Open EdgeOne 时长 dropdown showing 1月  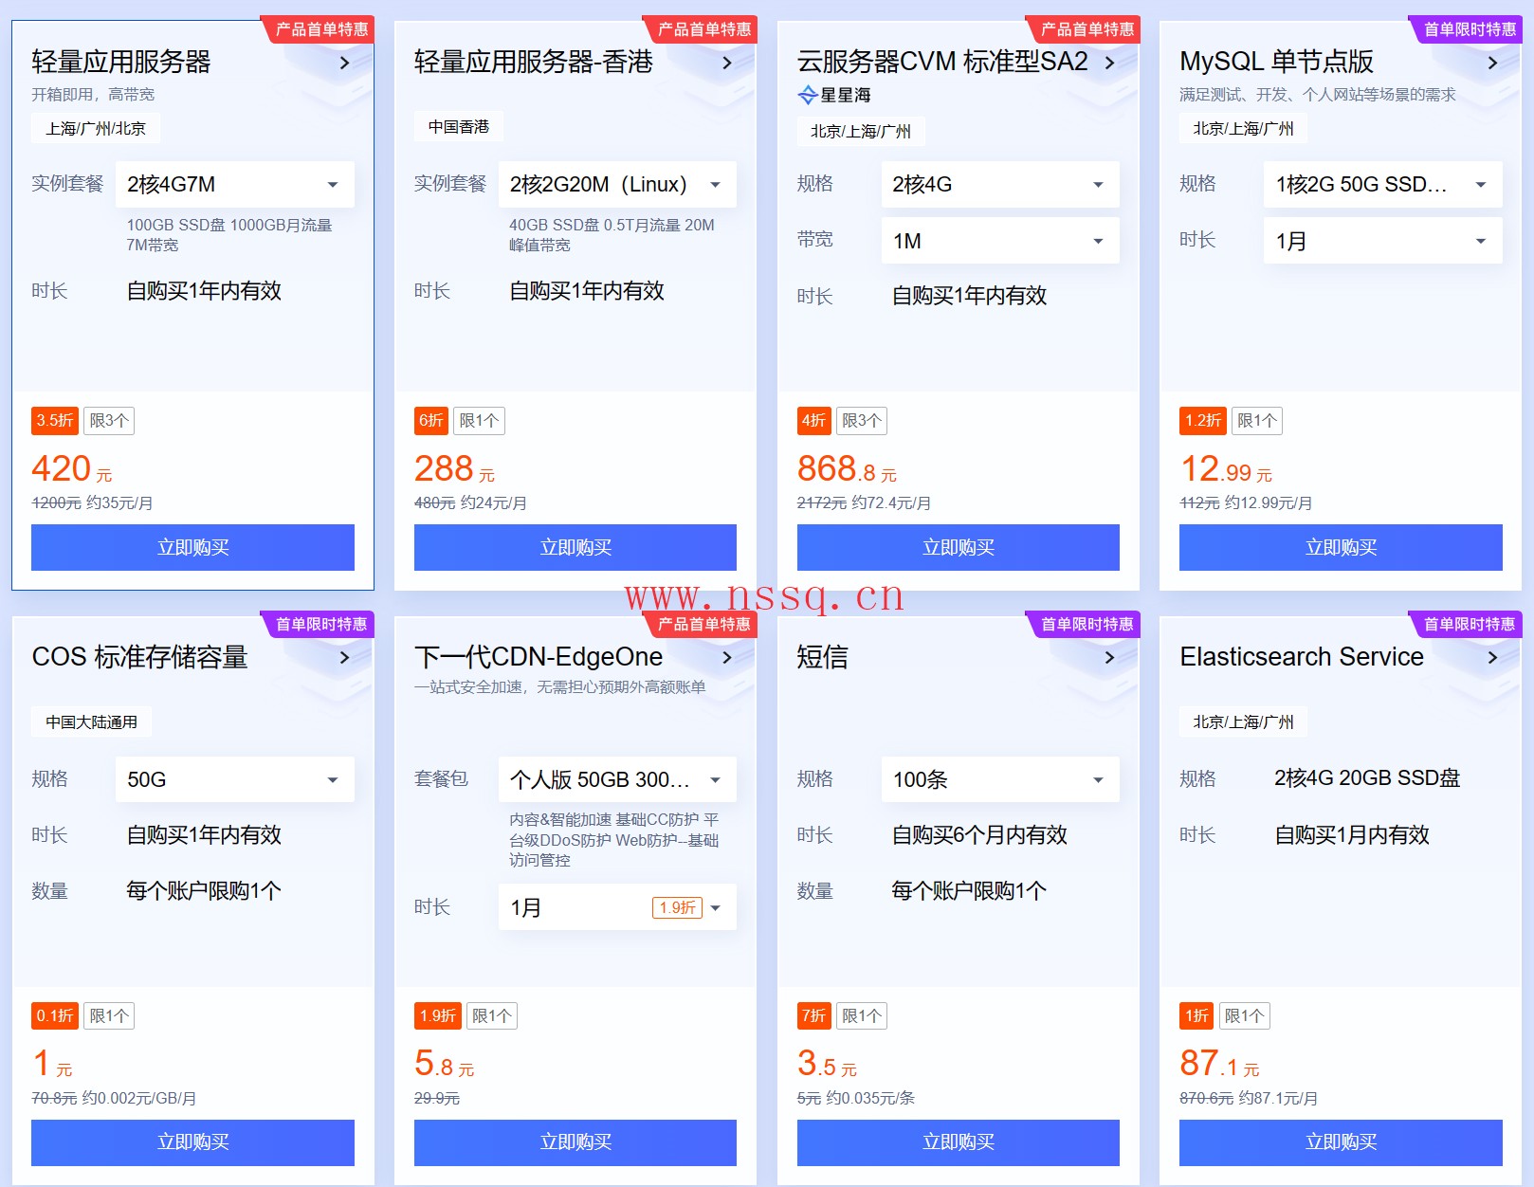[617, 907]
